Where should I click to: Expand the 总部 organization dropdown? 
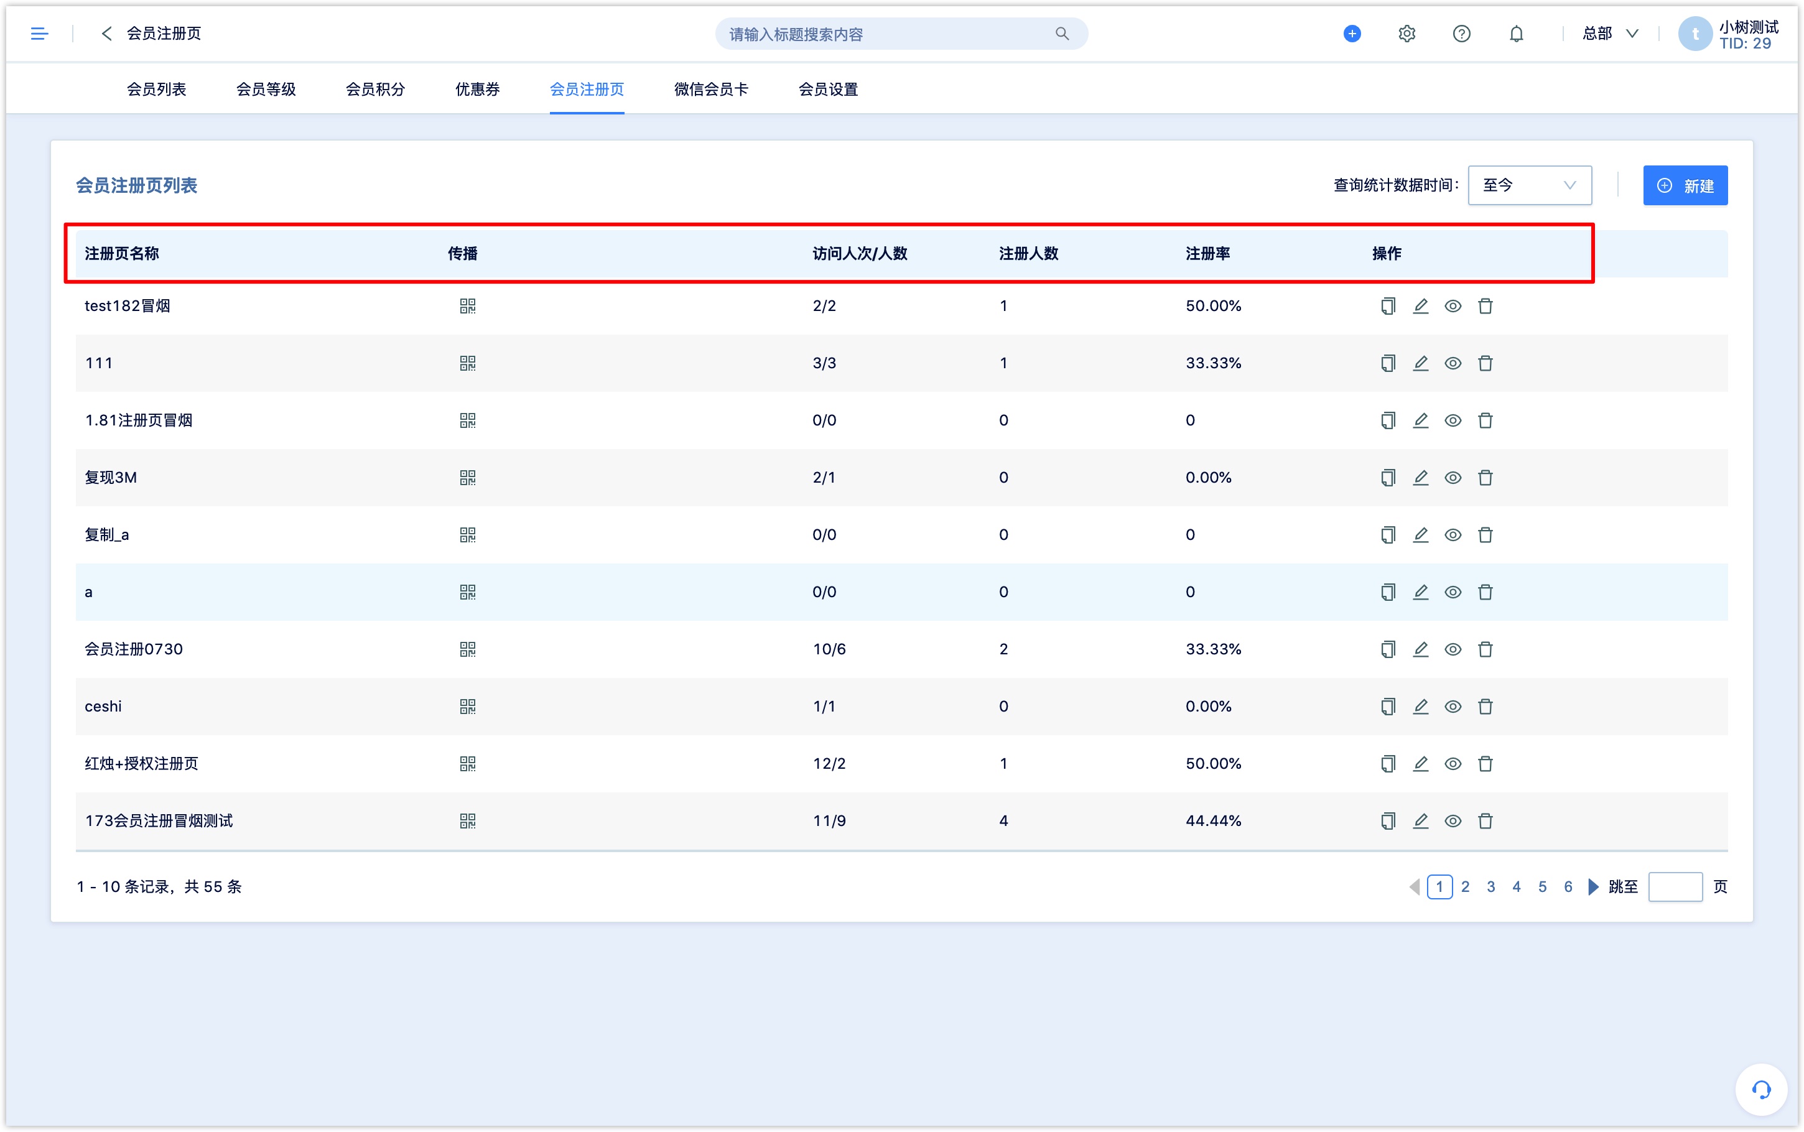(1610, 34)
